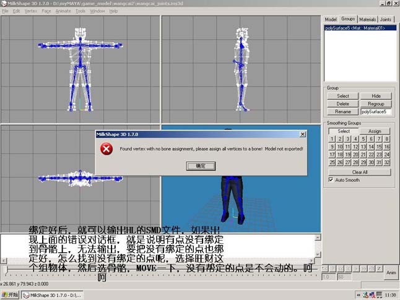Click message area scrollbar down arrow
This screenshot has height=300, width=400.
point(318,254)
